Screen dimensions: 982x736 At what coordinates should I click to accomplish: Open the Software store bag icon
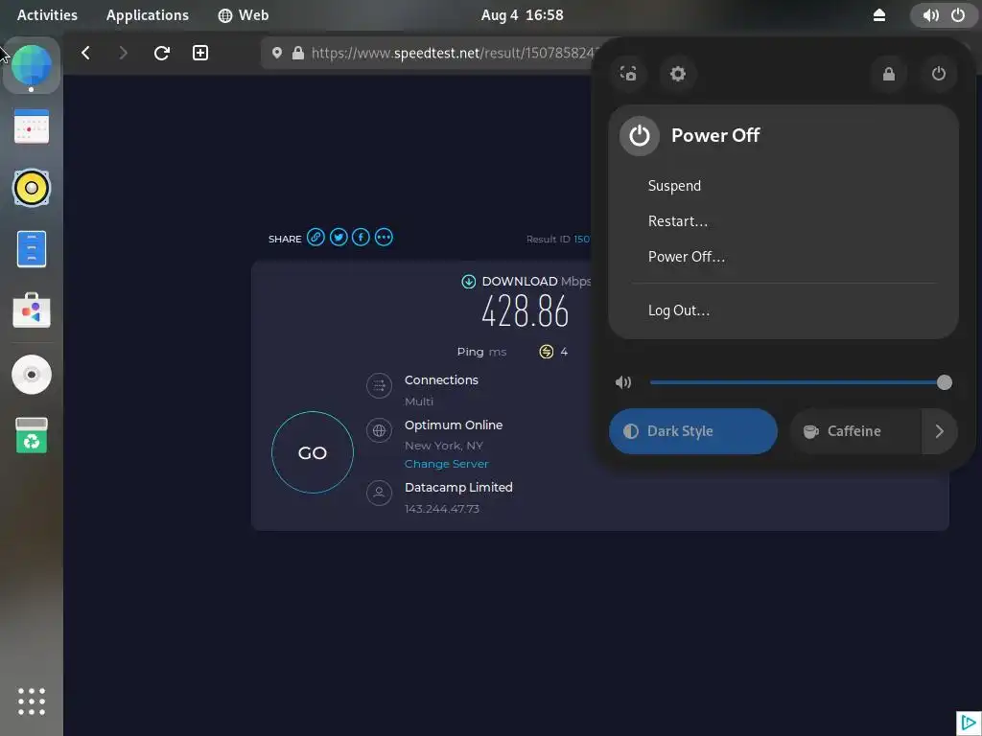pyautogui.click(x=32, y=310)
